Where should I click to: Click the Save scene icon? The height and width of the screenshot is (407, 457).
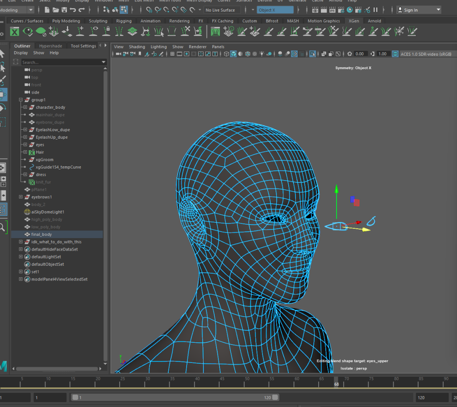64,10
